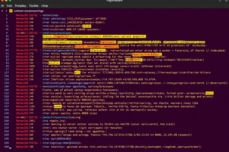Open the Prmploy menu
Viewport: 229px width, 152px height.
point(20,6)
